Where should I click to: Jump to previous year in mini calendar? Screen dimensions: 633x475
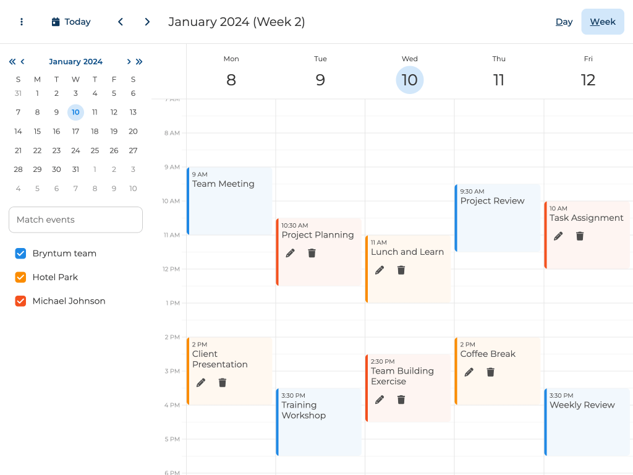point(12,61)
